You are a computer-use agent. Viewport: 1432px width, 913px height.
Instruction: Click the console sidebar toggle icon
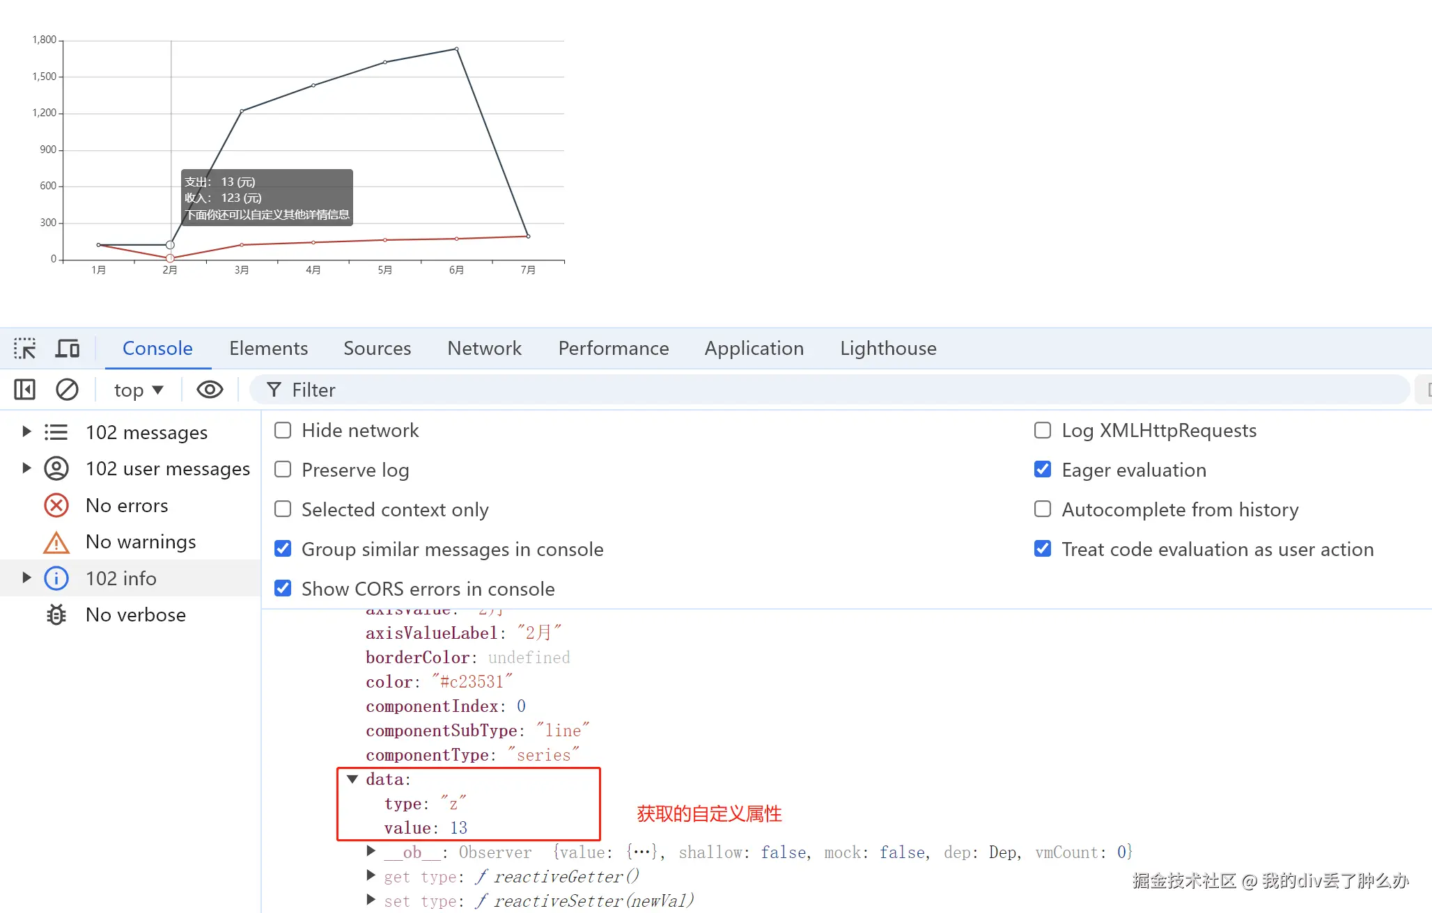pos(25,390)
